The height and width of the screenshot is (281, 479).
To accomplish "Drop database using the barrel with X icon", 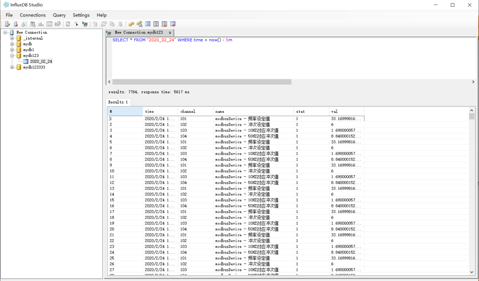I will coord(121,24).
